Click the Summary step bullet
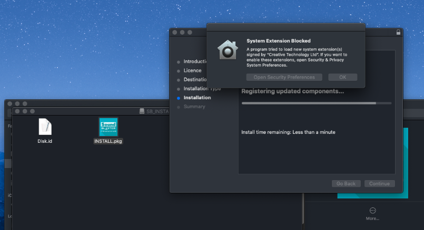Screen dimensions: 424x230 click(x=179, y=107)
